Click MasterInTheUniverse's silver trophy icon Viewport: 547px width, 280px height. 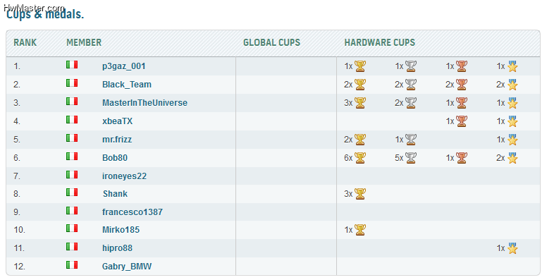pos(411,103)
